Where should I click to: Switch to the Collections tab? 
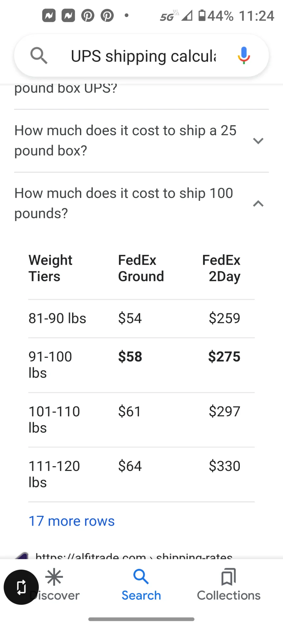tap(229, 585)
